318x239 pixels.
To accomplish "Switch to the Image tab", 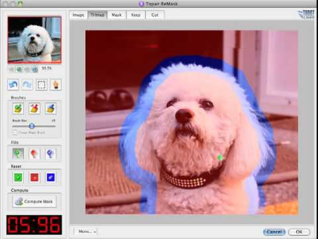I will point(78,15).
